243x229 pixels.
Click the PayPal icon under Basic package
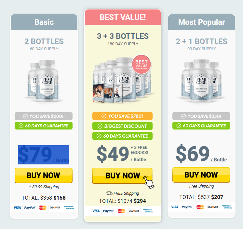[30, 207]
